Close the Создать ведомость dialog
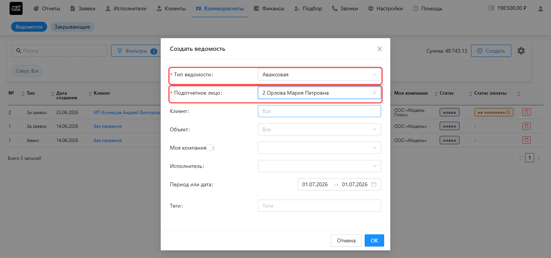 (380, 49)
